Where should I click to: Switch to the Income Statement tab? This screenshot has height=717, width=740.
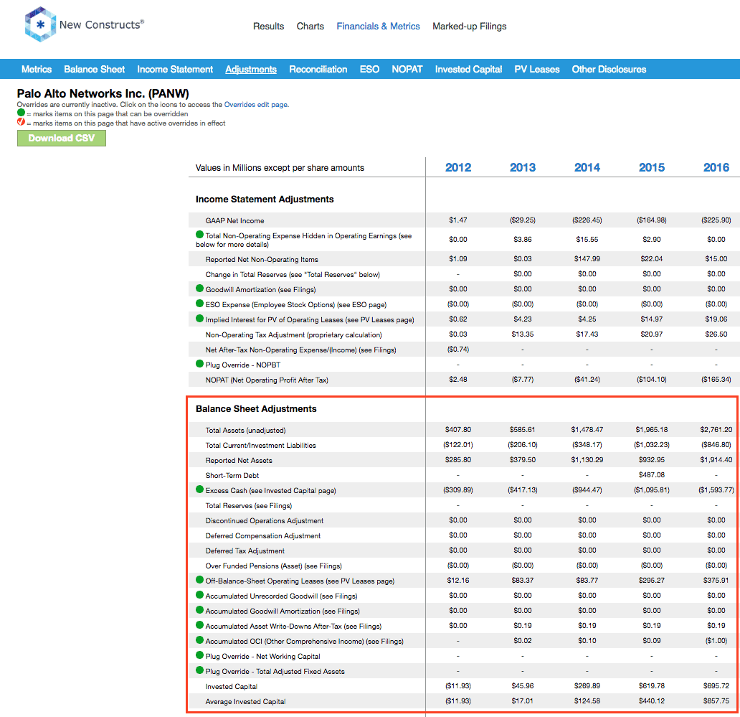click(x=175, y=70)
